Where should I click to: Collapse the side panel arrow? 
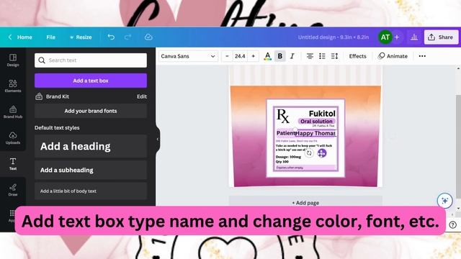click(x=158, y=139)
